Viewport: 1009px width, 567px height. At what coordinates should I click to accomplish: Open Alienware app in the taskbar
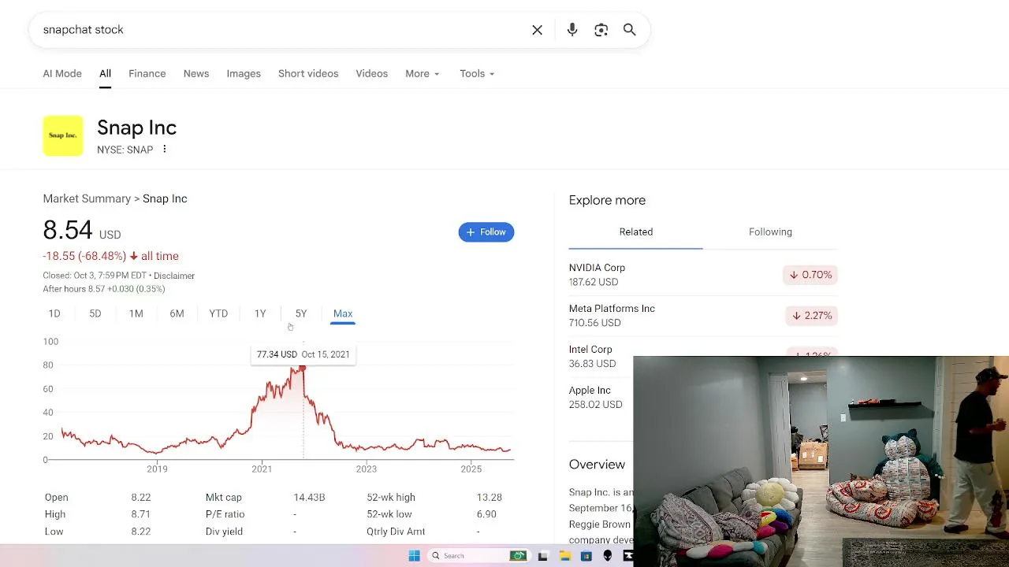608,556
